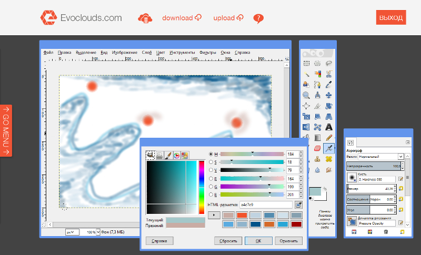Select the S saturation radio button
421x255 pixels.
point(211,162)
